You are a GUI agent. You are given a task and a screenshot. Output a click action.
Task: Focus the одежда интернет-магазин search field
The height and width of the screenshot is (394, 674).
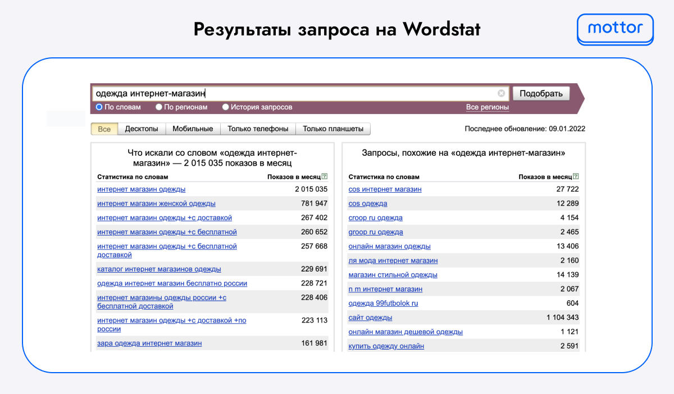pyautogui.click(x=299, y=93)
